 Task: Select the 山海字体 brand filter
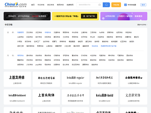(x=49, y=46)
